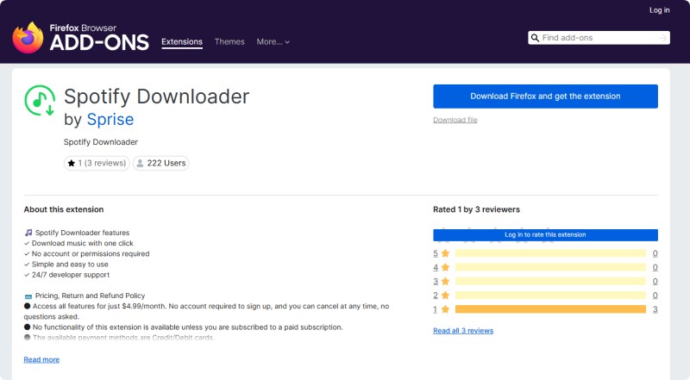Click the search submit arrow icon
Image resolution: width=690 pixels, height=380 pixels.
tap(662, 38)
